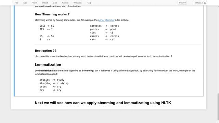219x123 pixels.
Task: Open the Insert menu
Action: (45, 3)
